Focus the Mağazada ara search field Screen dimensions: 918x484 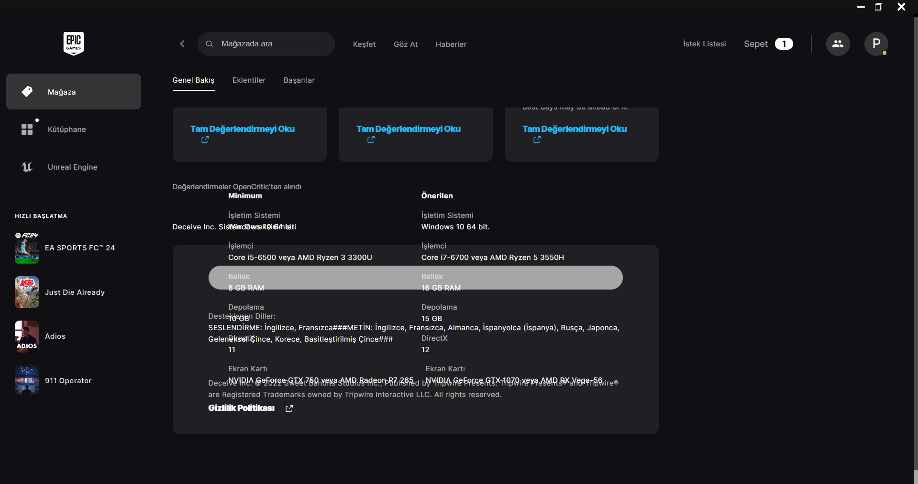point(266,44)
